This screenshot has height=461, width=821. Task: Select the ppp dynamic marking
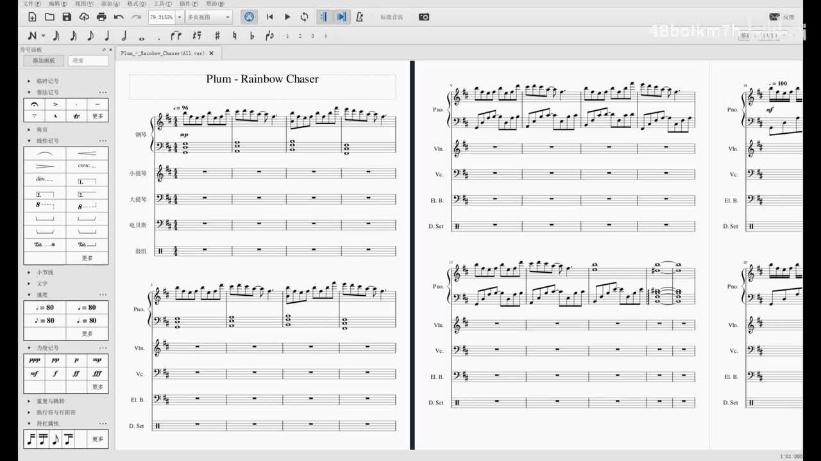35,360
